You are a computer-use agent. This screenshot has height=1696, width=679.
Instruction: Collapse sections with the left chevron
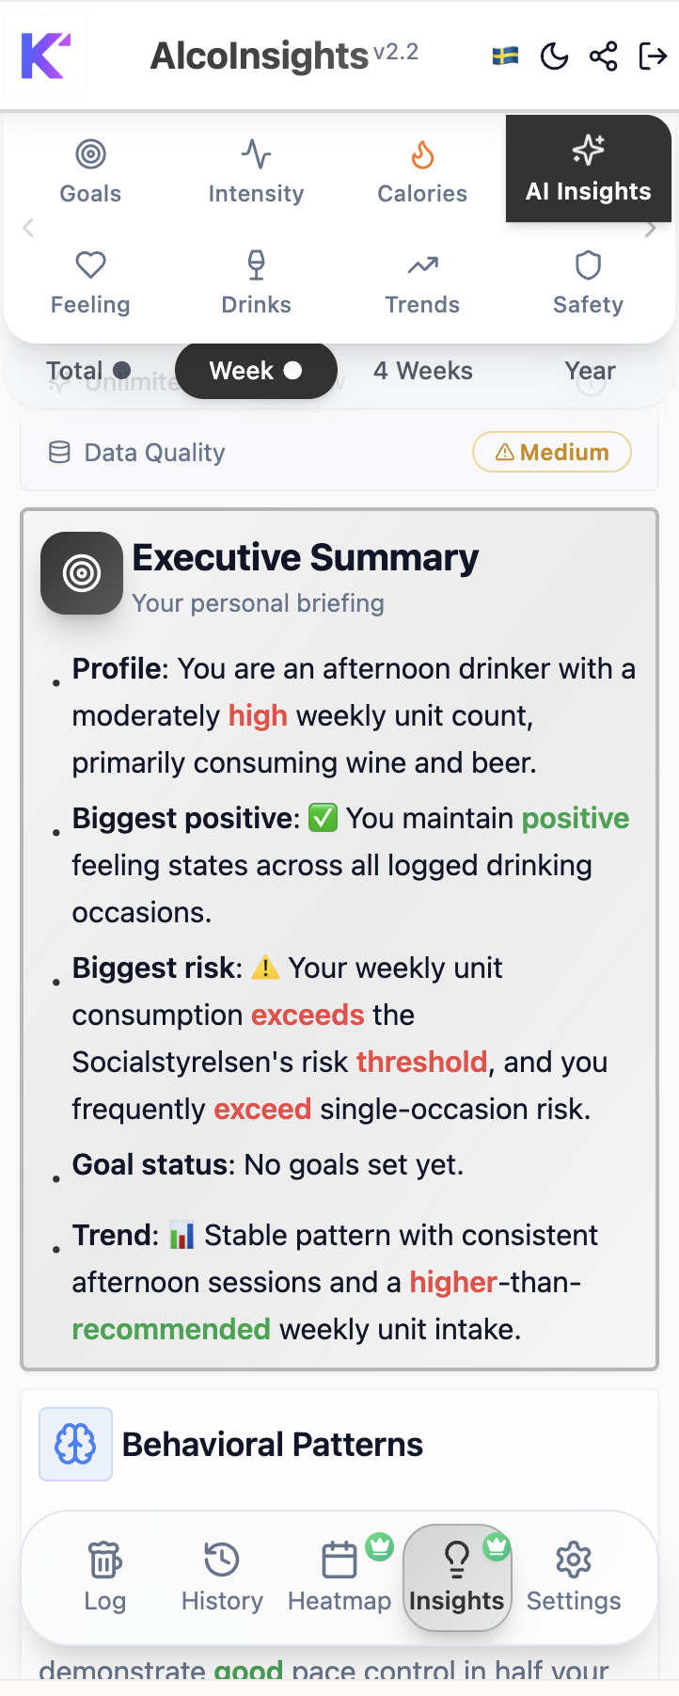28,227
